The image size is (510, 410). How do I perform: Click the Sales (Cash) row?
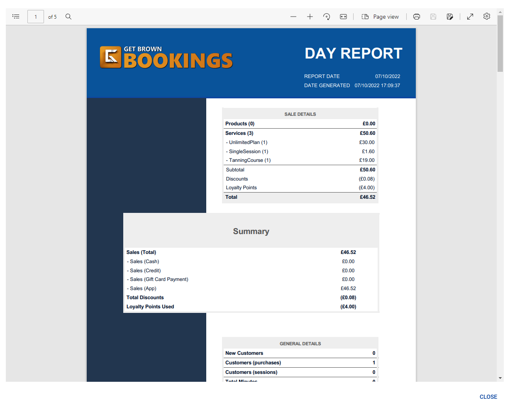[x=251, y=261]
